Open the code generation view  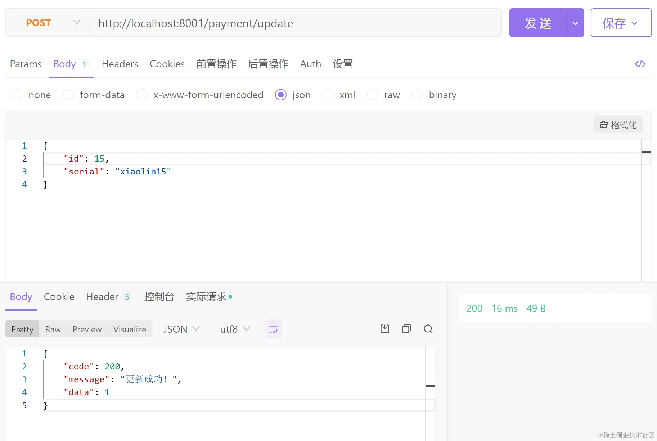(x=640, y=64)
